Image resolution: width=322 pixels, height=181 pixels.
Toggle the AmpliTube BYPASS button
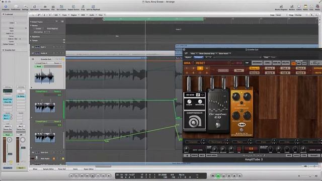click(x=318, y=68)
